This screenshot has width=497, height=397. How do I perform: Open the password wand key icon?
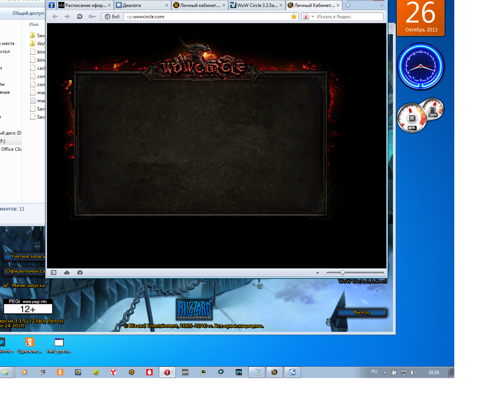tap(92, 17)
